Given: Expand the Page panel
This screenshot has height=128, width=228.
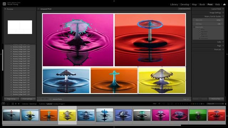Looking at the screenshot, I should coord(223,46).
